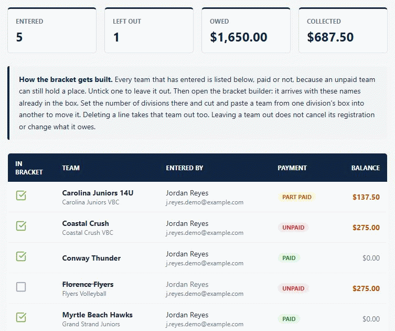
Task: Select team name Conway Thunder
Action: coord(91,258)
